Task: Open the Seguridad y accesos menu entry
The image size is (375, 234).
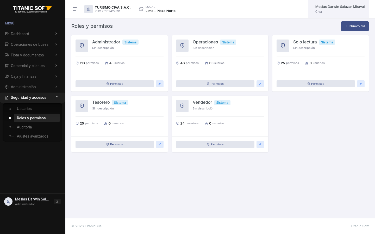Action: tap(32, 97)
